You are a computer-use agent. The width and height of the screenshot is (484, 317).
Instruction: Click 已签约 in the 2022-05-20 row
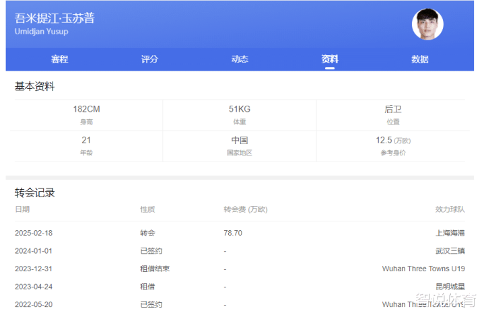pyautogui.click(x=151, y=304)
